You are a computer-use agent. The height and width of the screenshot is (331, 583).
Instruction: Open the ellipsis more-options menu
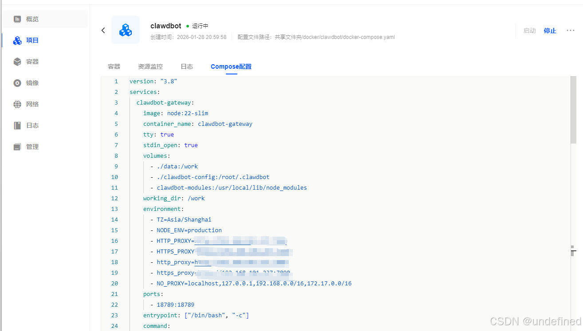coord(571,30)
